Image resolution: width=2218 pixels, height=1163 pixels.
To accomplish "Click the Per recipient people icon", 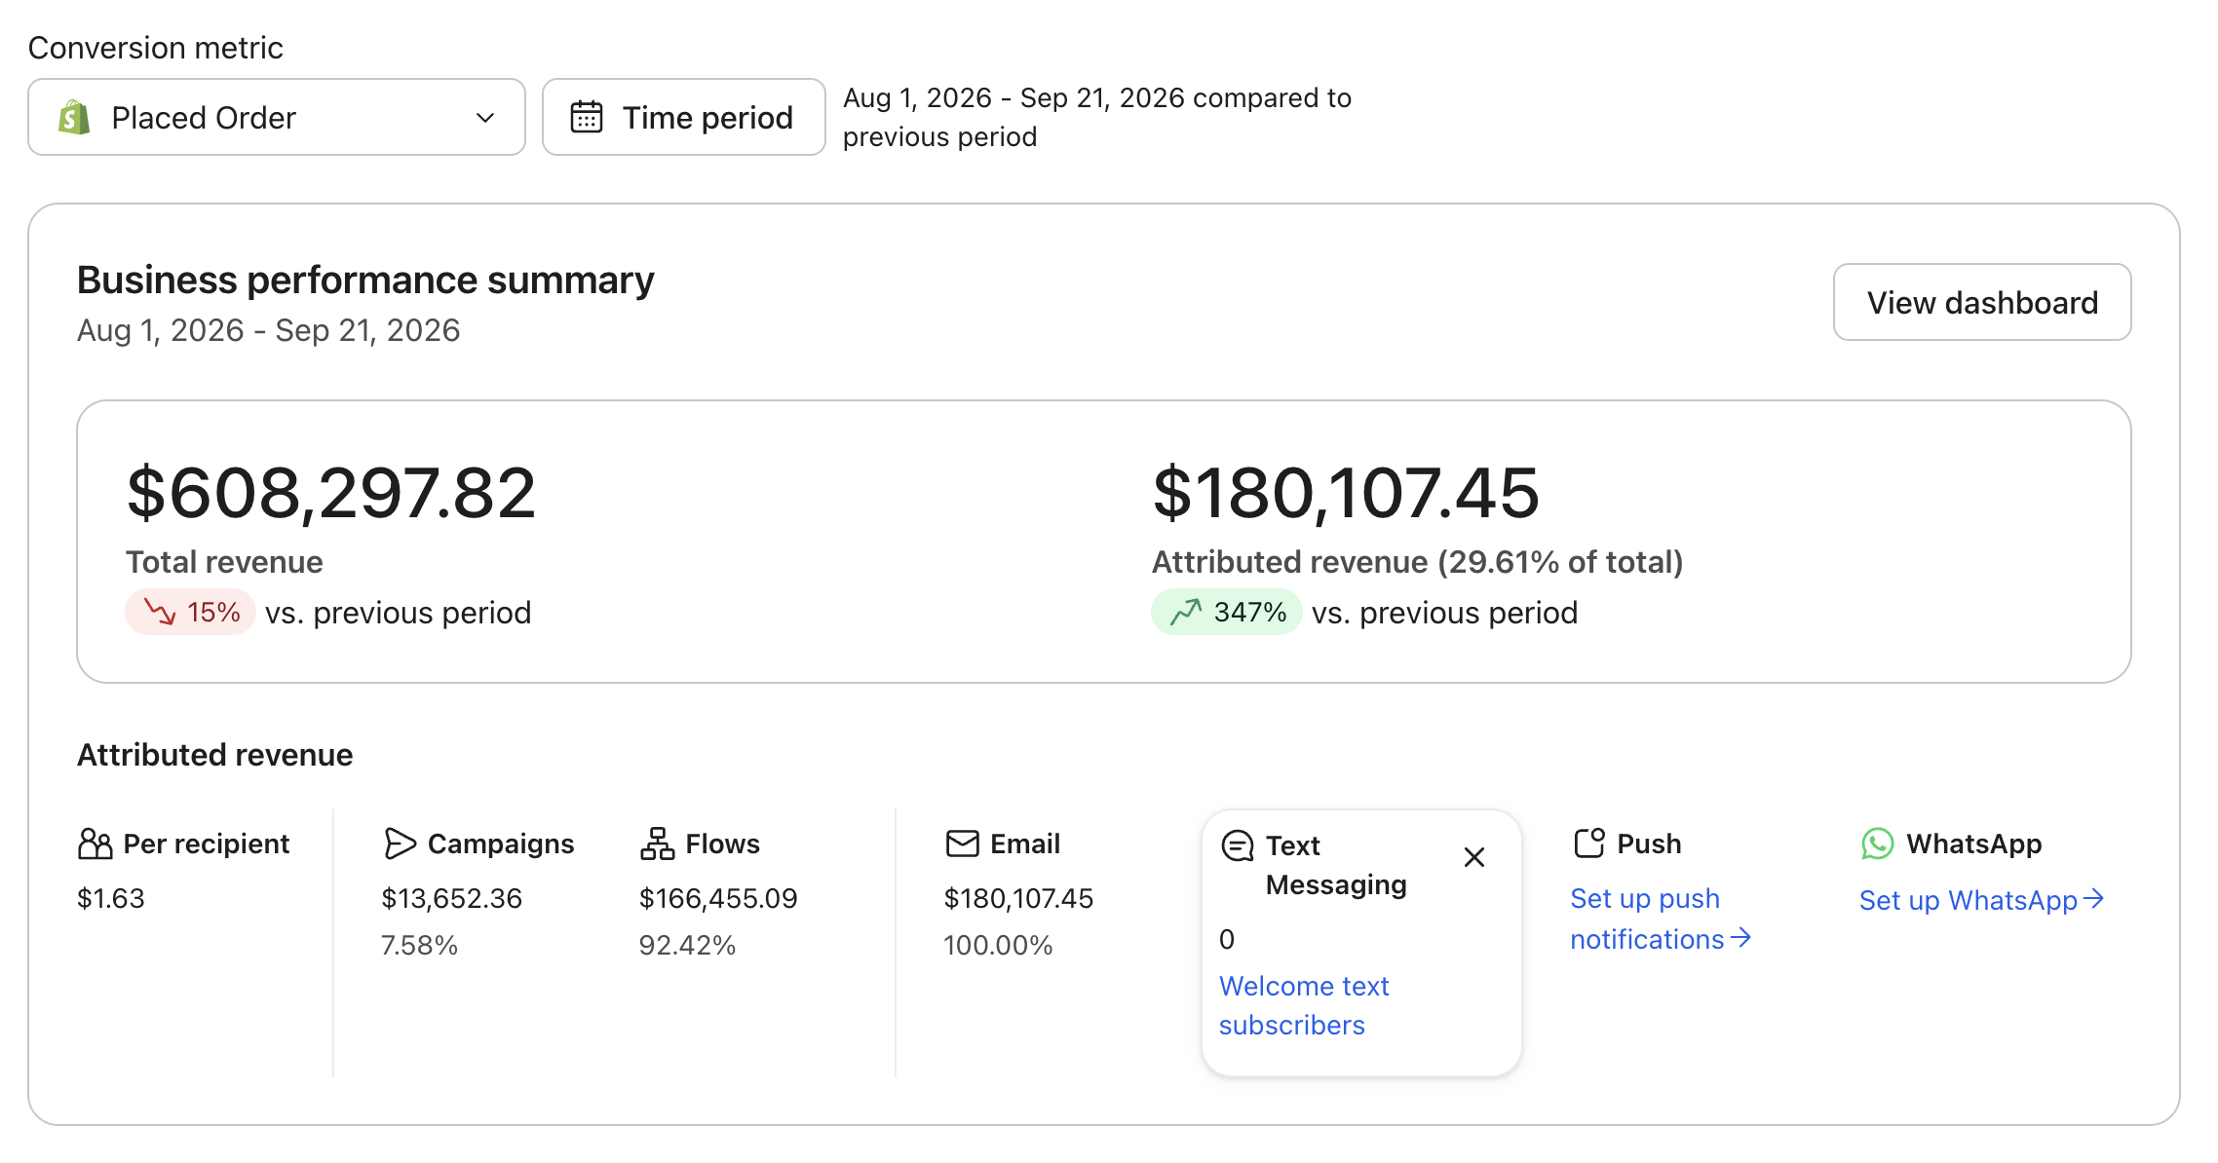I will 95,844.
